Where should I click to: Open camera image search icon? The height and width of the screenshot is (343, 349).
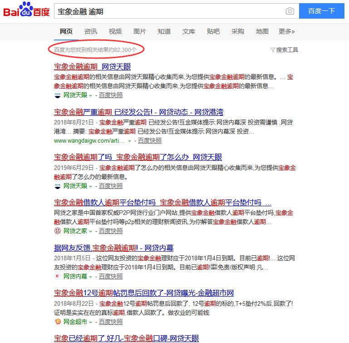[x=290, y=11]
